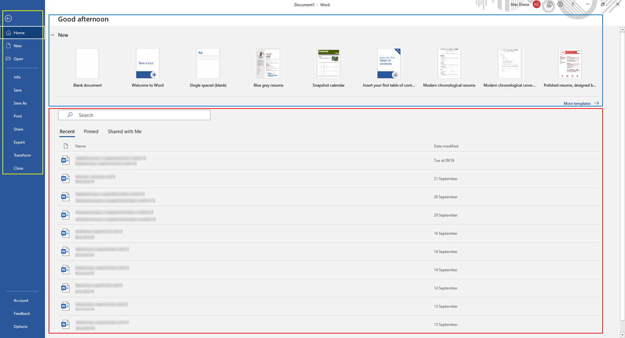Click the AD account avatar icon

click(x=536, y=4)
